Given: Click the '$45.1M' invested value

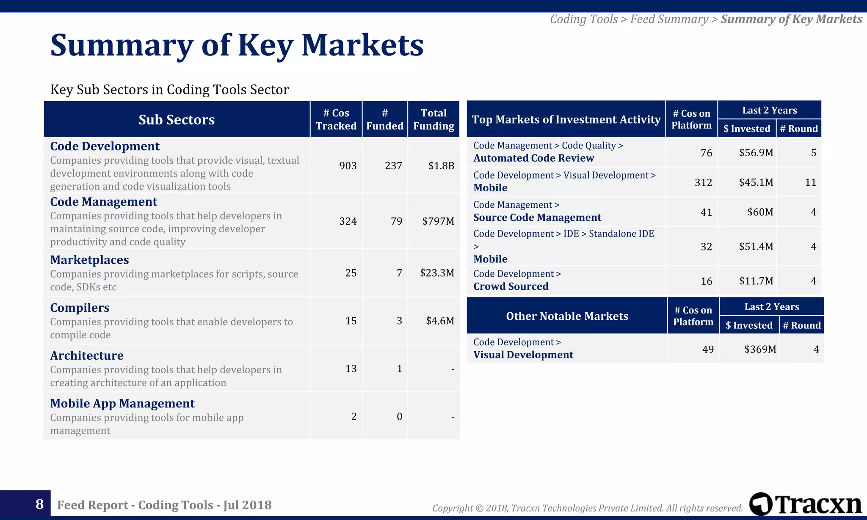Looking at the screenshot, I should tap(756, 182).
